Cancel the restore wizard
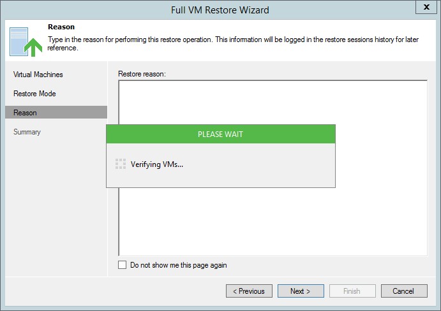This screenshot has height=311, width=441. click(x=404, y=291)
